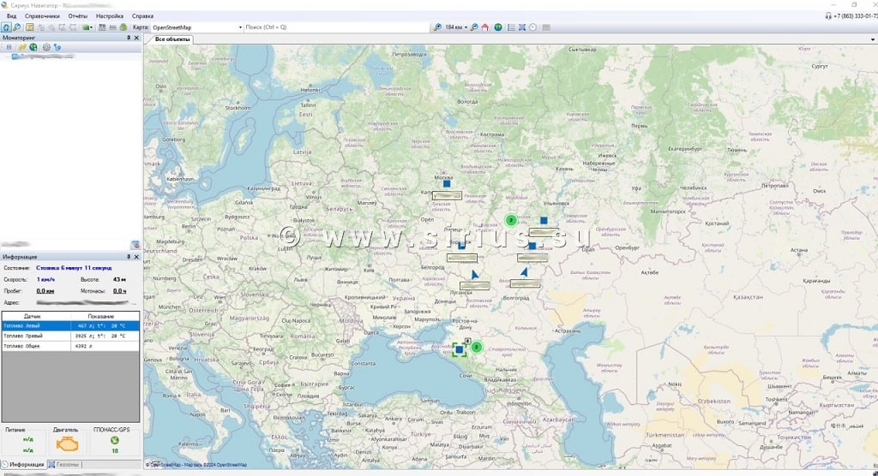This screenshot has height=476, width=878.
Task: Click the orange engine status icon
Action: click(x=67, y=443)
